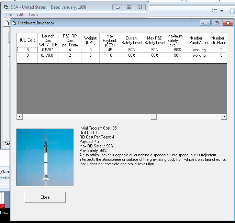Image resolution: width=235 pixels, height=223 pixels.
Task: Click the horizontal scrollbar thumb in the table
Action: [154, 116]
